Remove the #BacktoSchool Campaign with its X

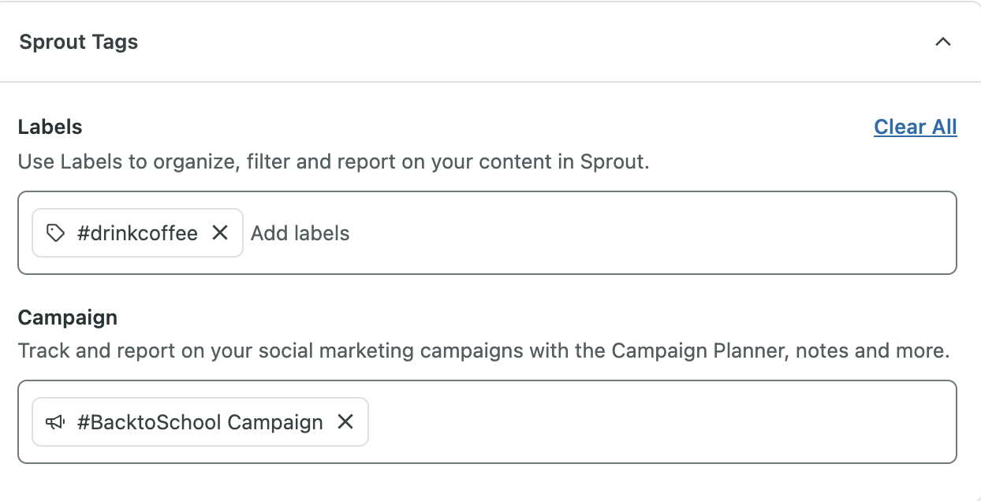coord(345,422)
